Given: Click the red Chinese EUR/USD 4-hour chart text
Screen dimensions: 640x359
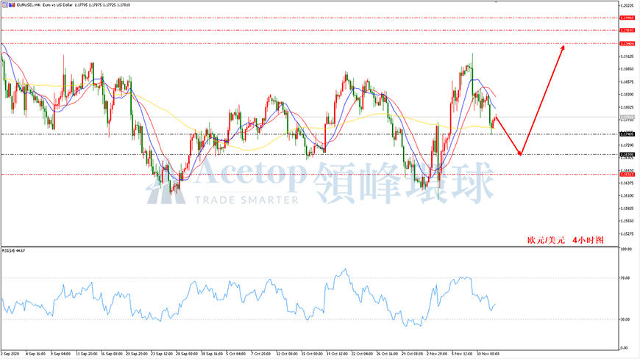Looking at the screenshot, I should (x=565, y=240).
